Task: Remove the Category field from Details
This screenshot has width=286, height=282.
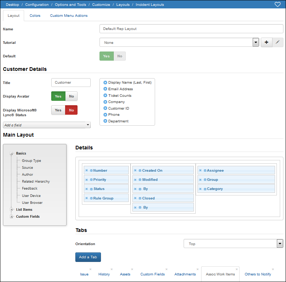Action: tap(200, 189)
